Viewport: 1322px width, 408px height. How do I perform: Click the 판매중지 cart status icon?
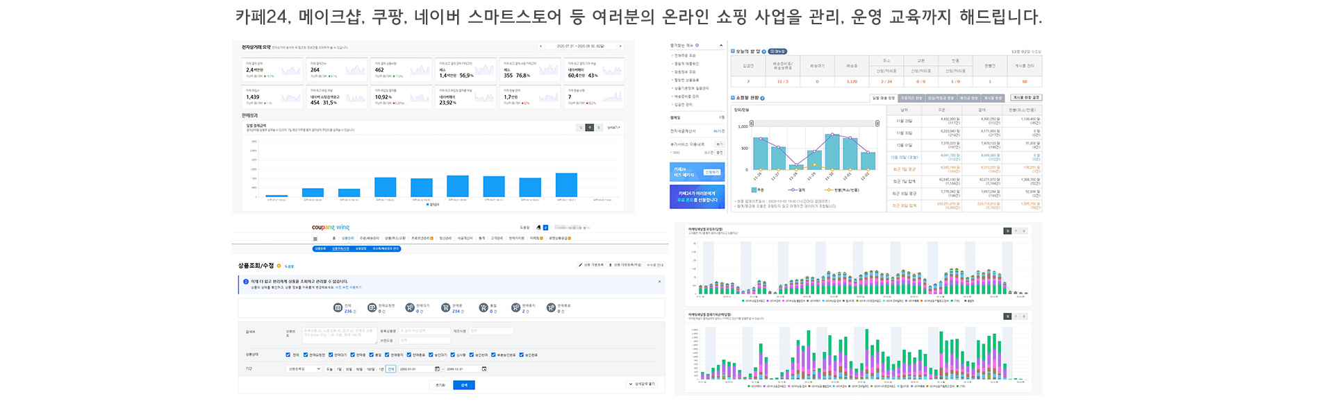pyautogui.click(x=515, y=307)
